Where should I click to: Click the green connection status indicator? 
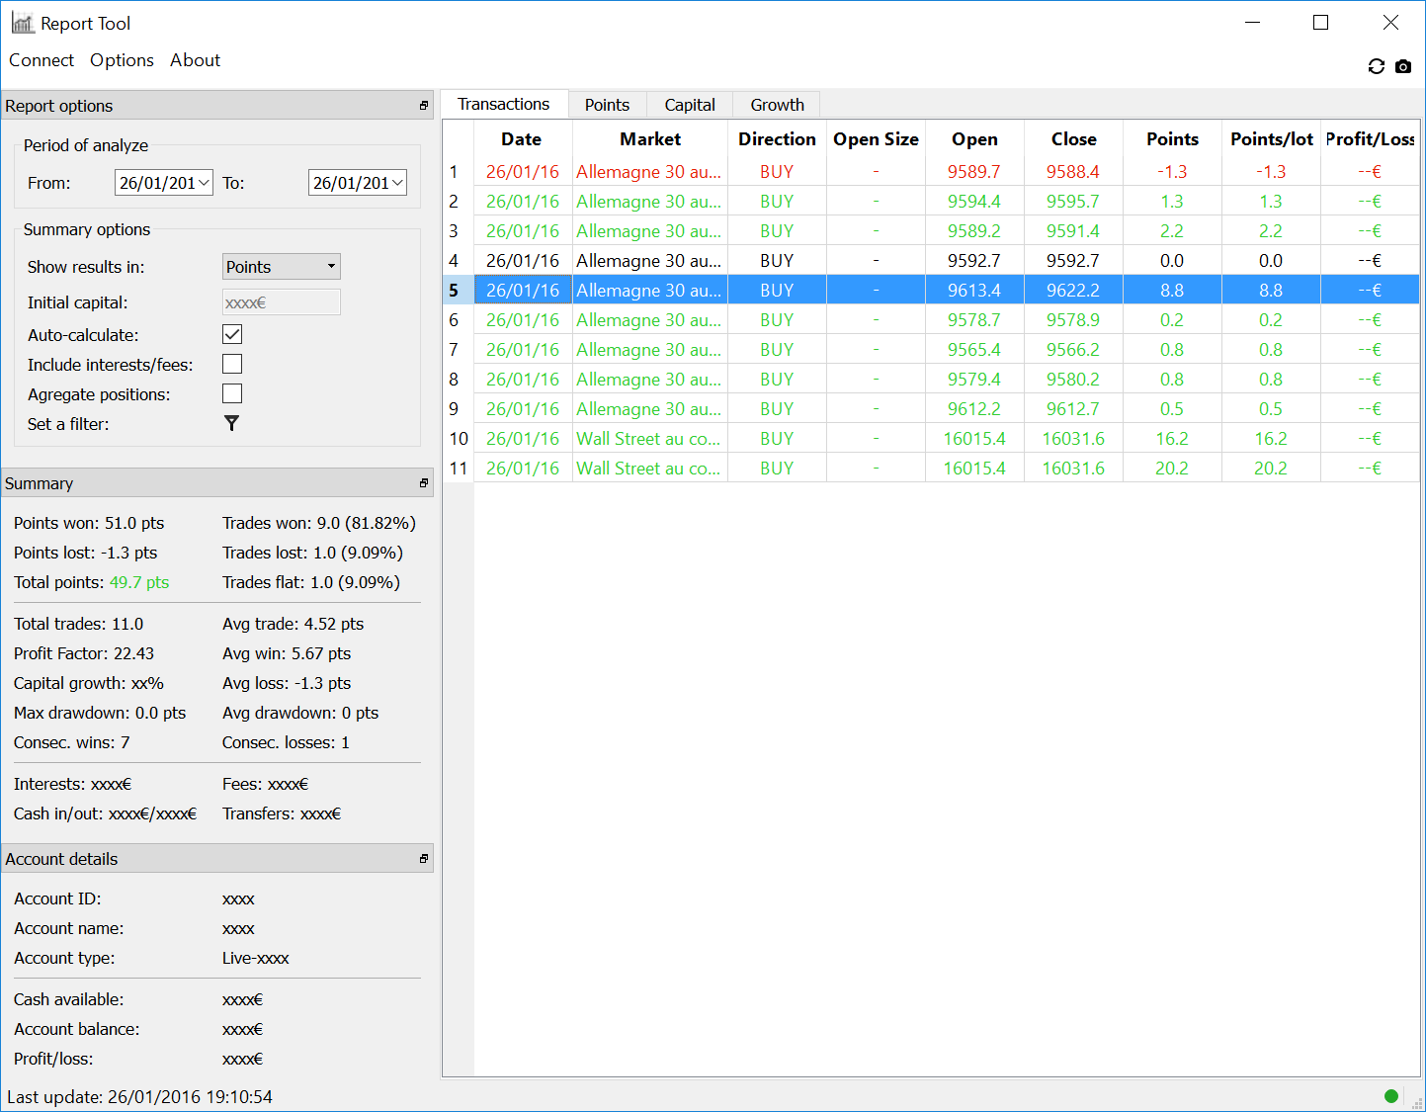[1391, 1095]
